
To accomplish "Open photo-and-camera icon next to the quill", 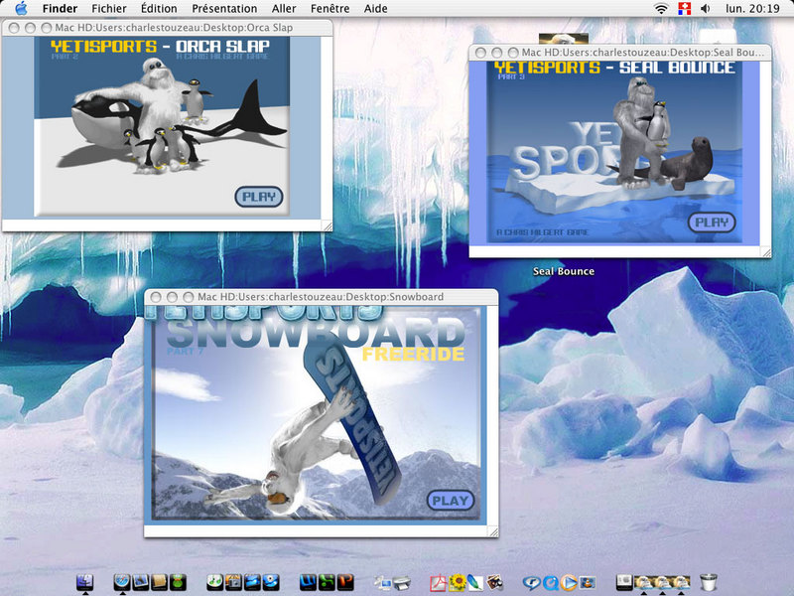I will [494, 583].
